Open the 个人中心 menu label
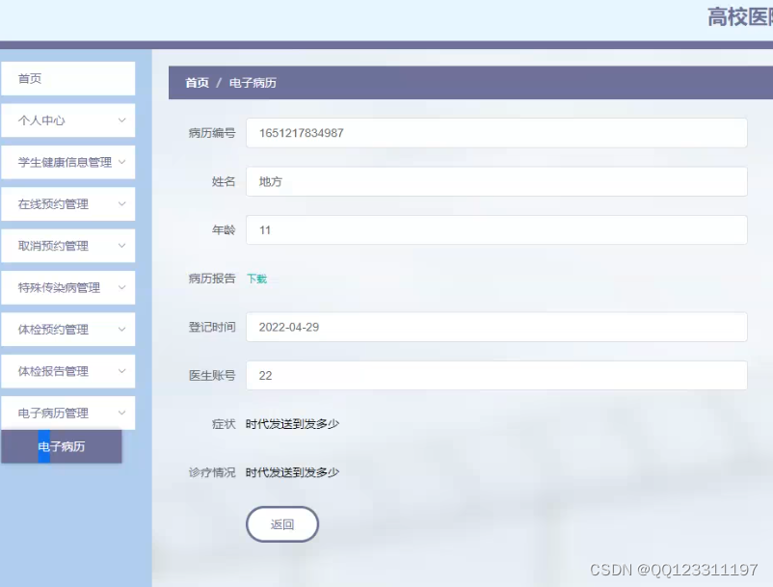Viewport: 773px width, 587px height. [41, 120]
